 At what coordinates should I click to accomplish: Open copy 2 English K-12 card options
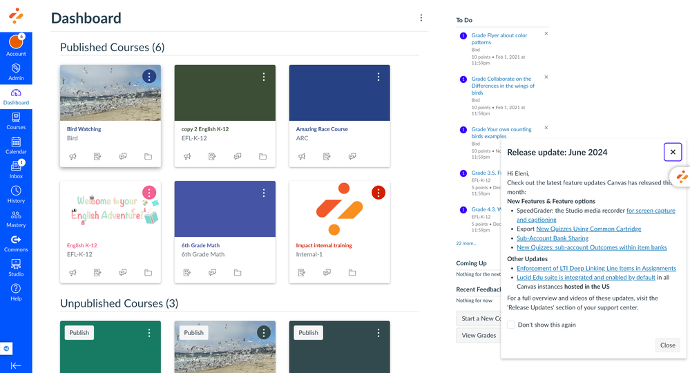[264, 77]
